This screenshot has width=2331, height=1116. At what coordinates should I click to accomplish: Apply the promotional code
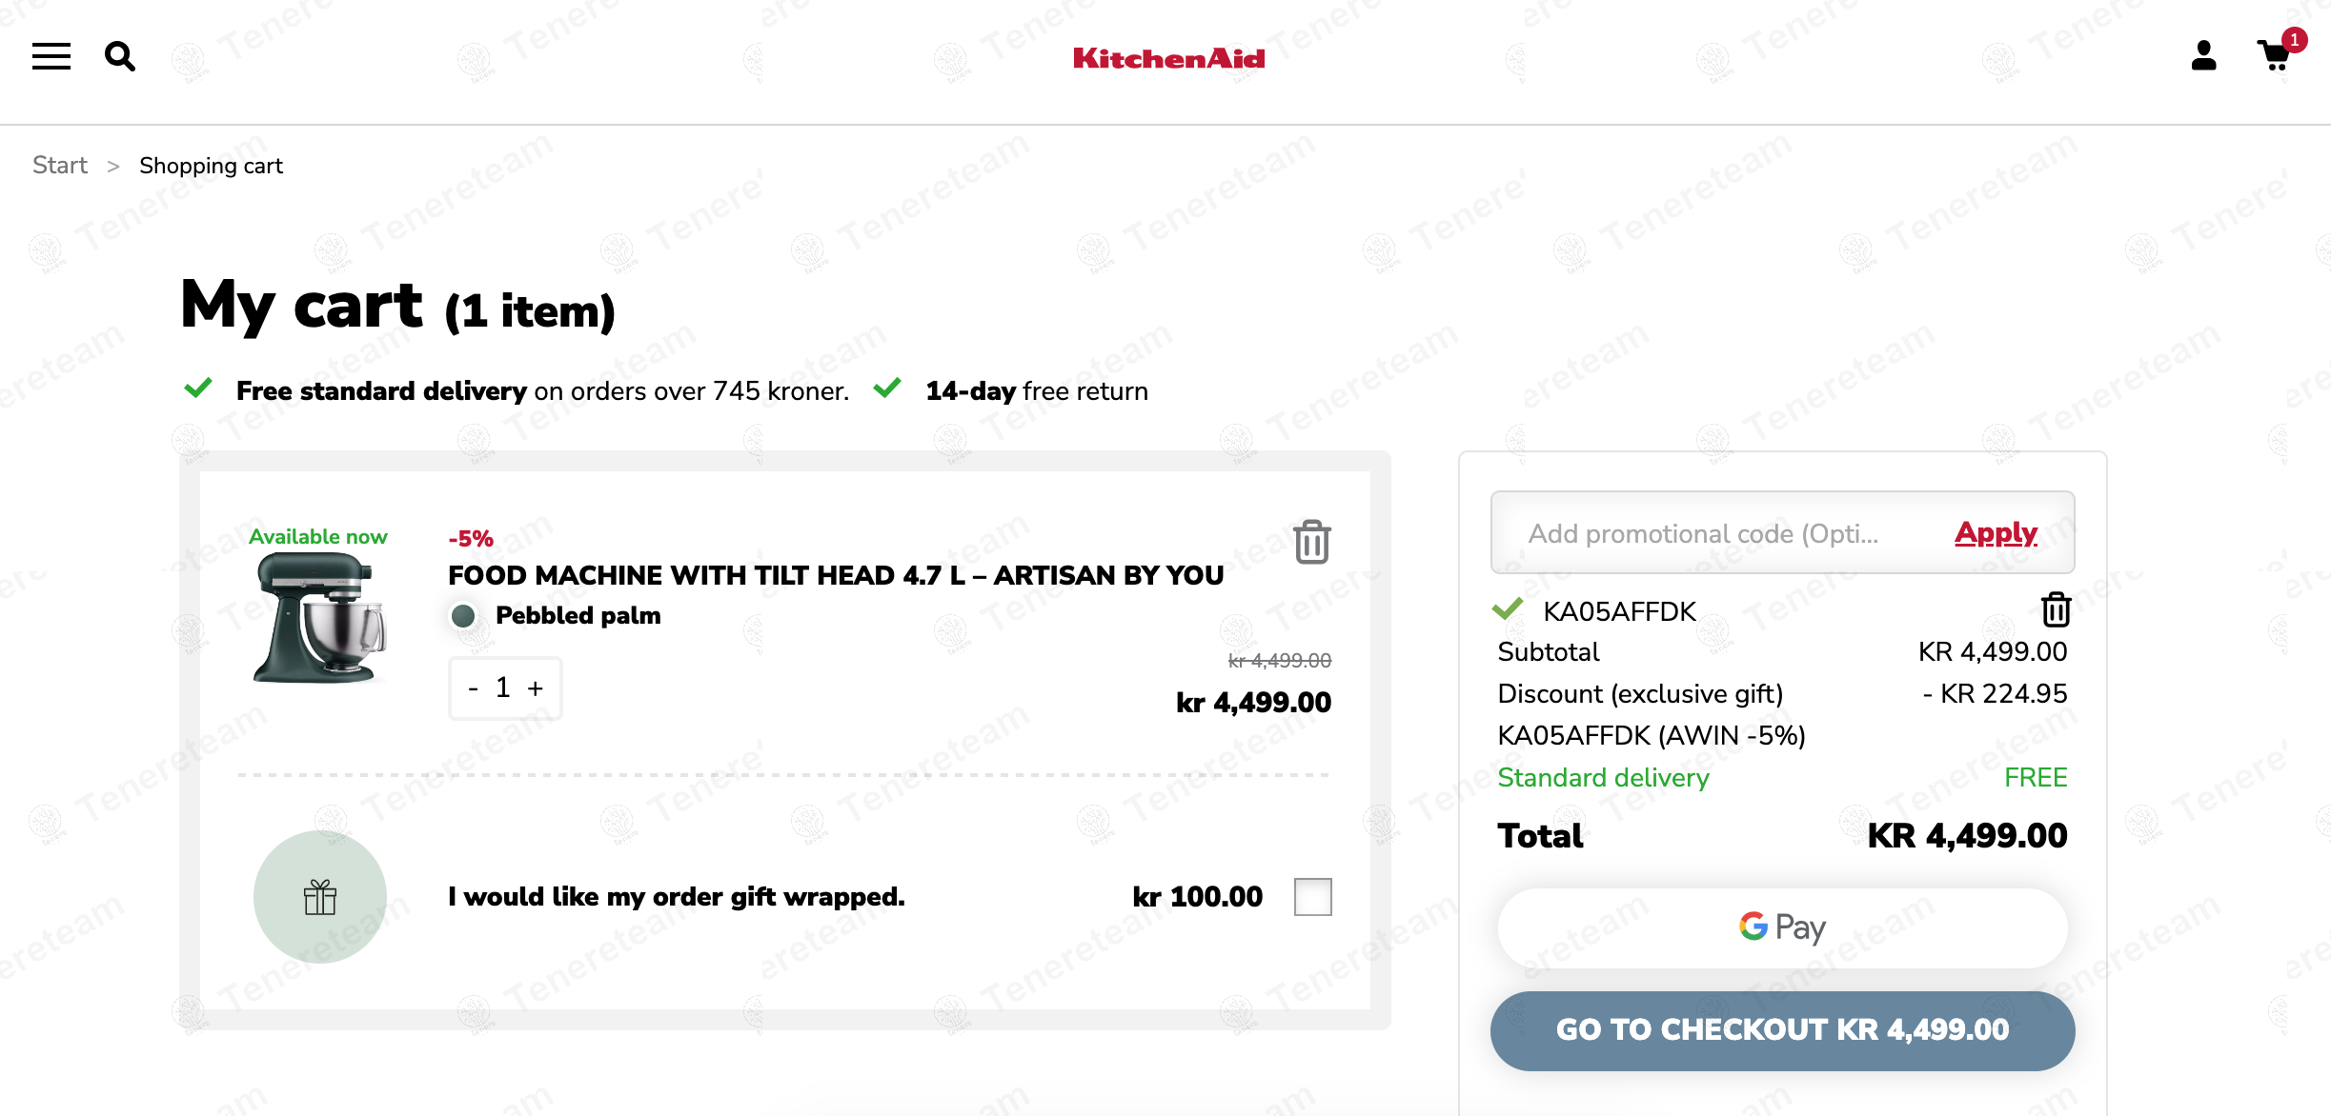pyautogui.click(x=1996, y=533)
